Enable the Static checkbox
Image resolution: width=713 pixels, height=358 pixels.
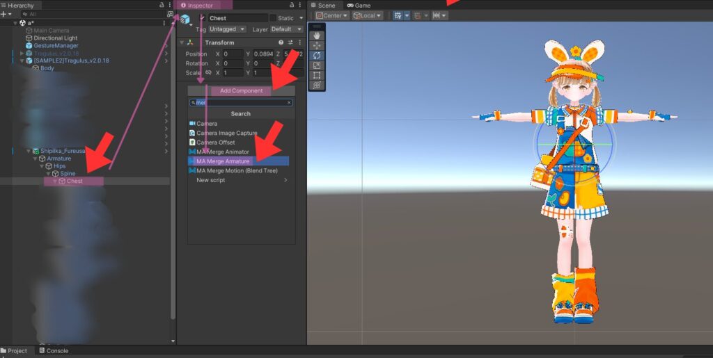[274, 18]
